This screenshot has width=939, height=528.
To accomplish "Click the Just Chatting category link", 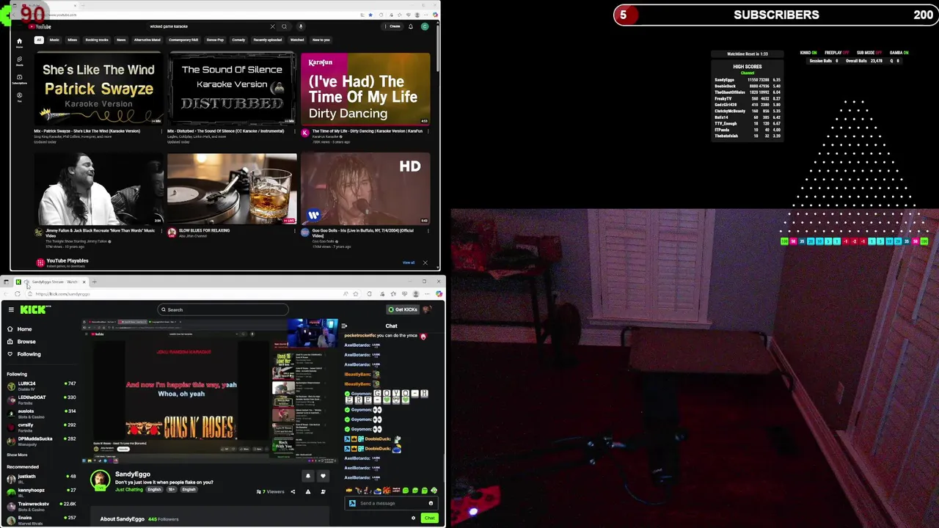I will click(x=129, y=489).
